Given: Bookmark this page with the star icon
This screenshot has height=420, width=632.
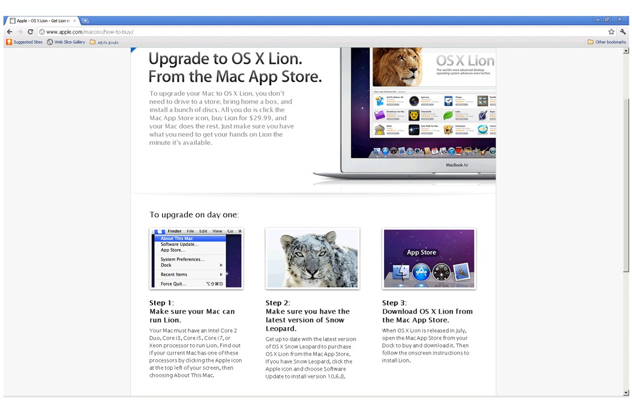Looking at the screenshot, I should click(x=611, y=32).
